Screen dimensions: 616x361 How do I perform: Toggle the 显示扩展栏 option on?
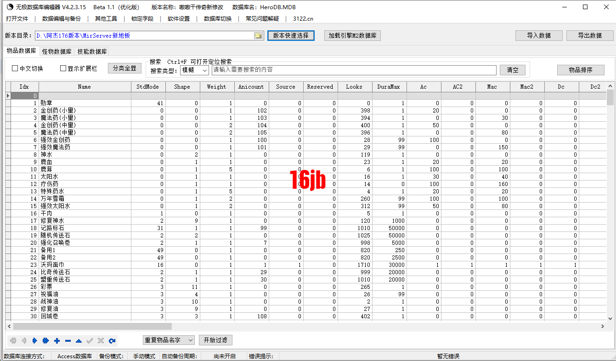[x=62, y=68]
